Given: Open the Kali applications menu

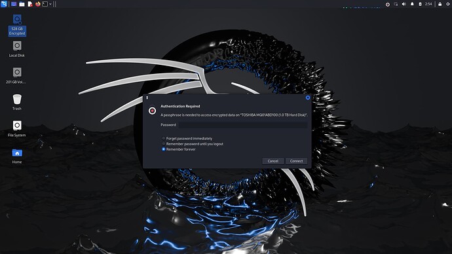Looking at the screenshot, I should [x=4, y=4].
